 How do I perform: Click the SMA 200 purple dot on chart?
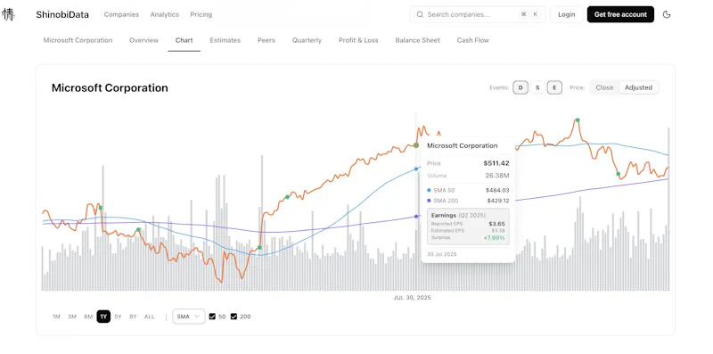[416, 216]
